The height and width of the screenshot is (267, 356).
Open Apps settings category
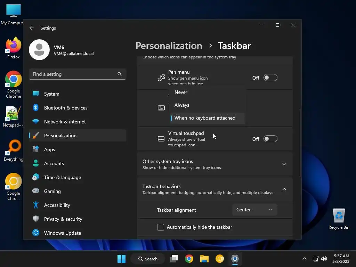coord(78,149)
